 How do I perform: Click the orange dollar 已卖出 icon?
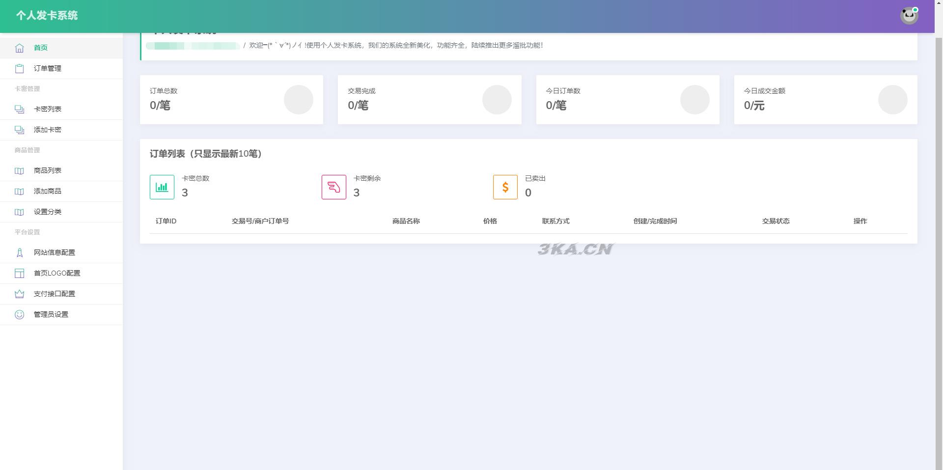coord(505,187)
